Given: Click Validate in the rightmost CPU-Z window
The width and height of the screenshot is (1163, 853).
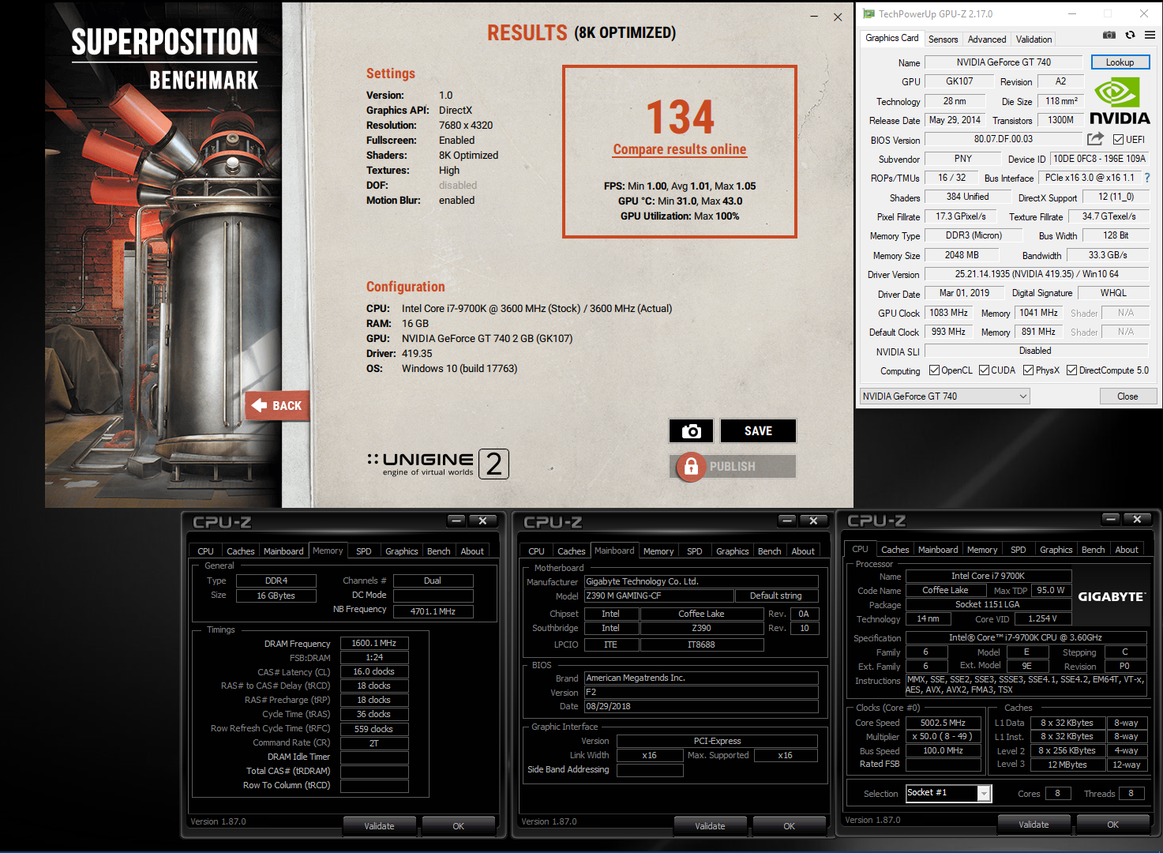Looking at the screenshot, I should point(1034,825).
